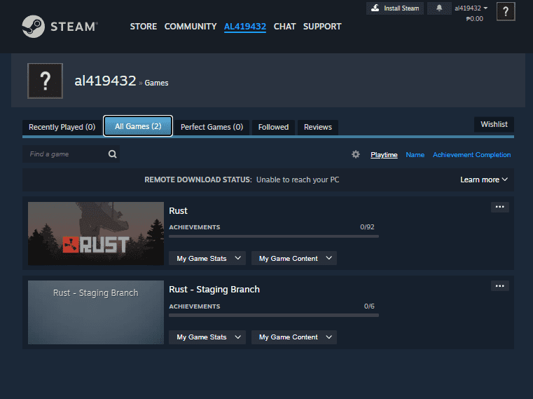Click the Install Steam button
Screen dimensions: 533x399
coord(395,8)
